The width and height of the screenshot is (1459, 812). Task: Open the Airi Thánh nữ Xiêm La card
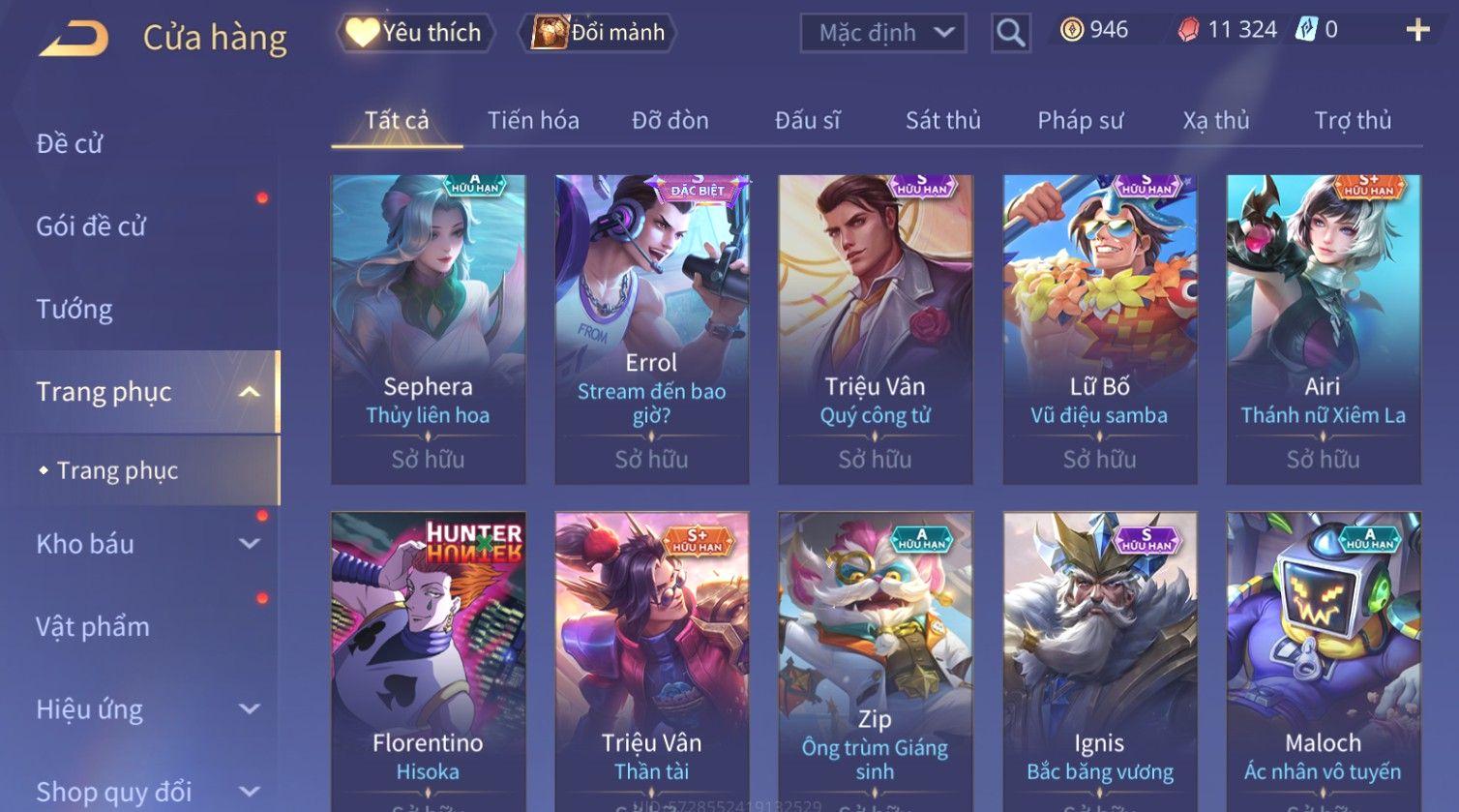pos(1324,329)
